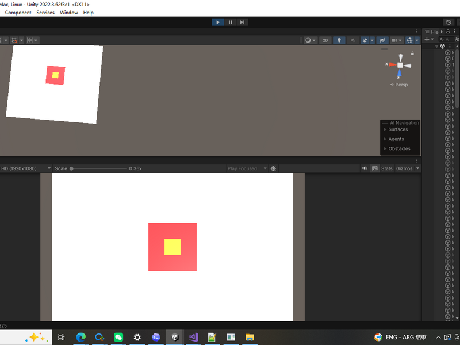The height and width of the screenshot is (345, 460).
Task: Open the Scene view more options menu
Action: pos(416,32)
